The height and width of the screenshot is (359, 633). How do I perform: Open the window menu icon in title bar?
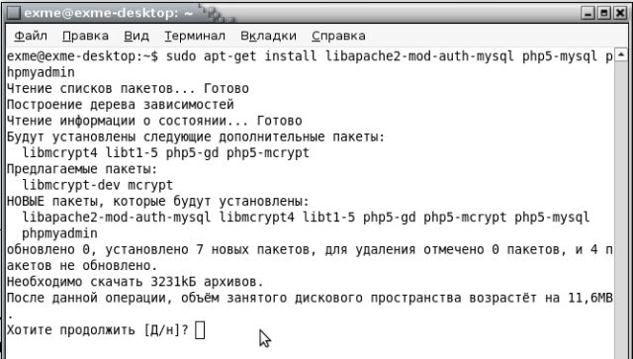(14, 13)
